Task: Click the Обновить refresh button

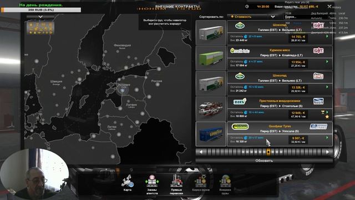Action: pyautogui.click(x=264, y=161)
